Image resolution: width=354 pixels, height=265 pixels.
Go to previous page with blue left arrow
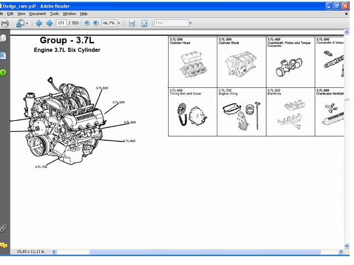coord(39,23)
